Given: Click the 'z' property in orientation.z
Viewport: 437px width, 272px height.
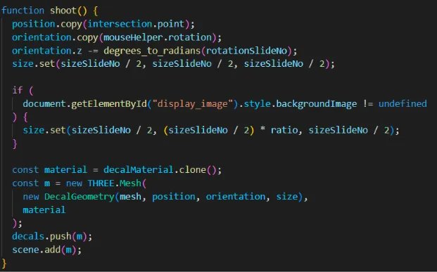Looking at the screenshot, I should click(80, 51).
